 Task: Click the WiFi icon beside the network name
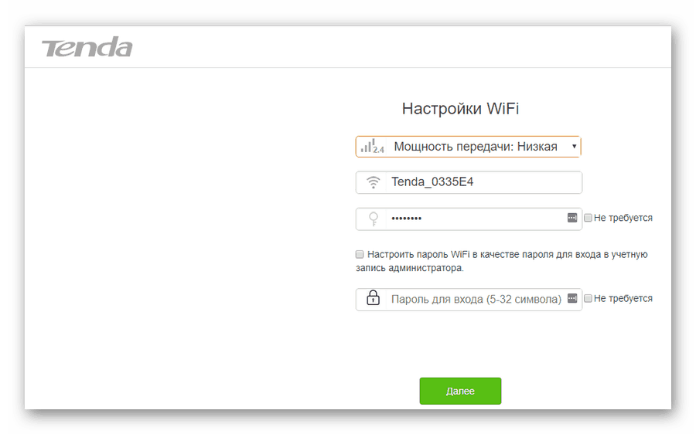373,183
